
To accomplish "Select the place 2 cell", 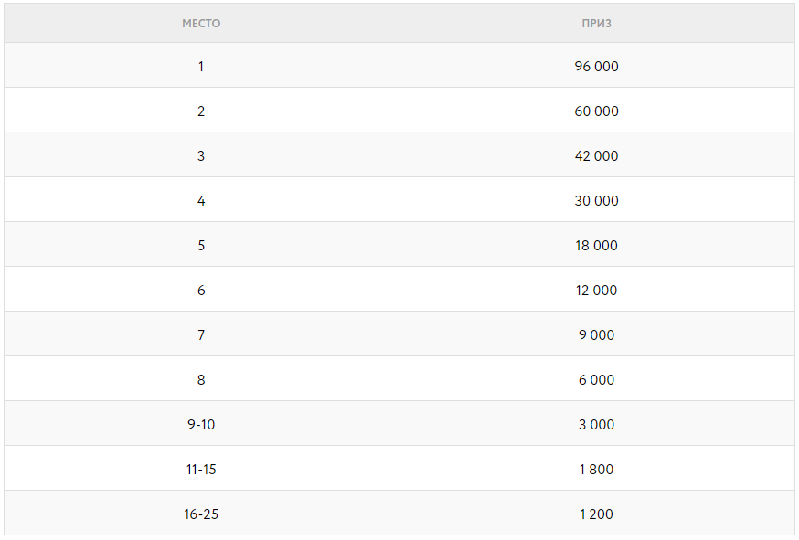I will point(201,111).
